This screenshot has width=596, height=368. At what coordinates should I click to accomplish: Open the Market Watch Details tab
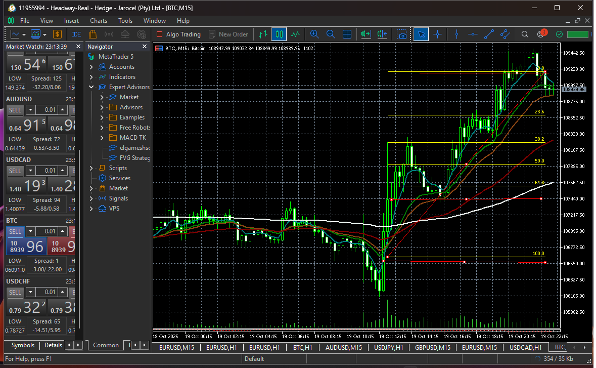pyautogui.click(x=53, y=345)
